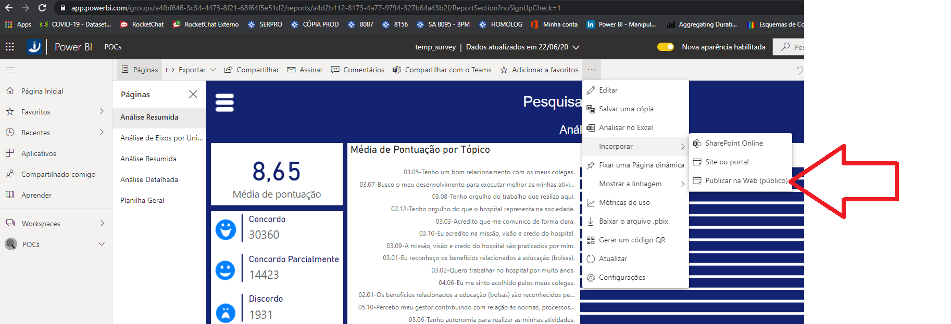Image resolution: width=951 pixels, height=324 pixels.
Task: Choose Salvar uma cópia
Action: point(635,109)
